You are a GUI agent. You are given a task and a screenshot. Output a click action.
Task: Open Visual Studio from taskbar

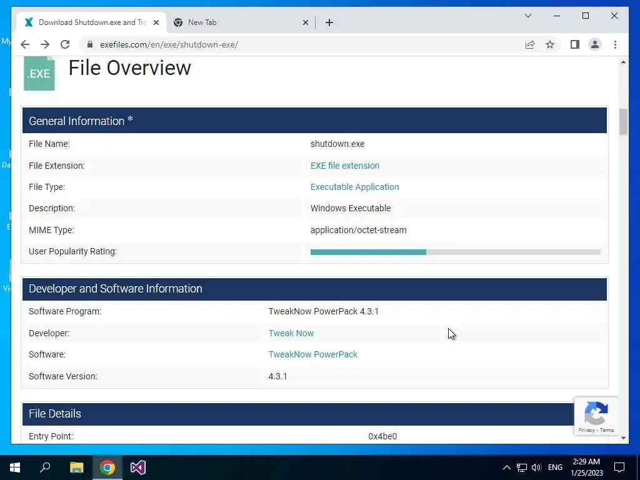(138, 467)
